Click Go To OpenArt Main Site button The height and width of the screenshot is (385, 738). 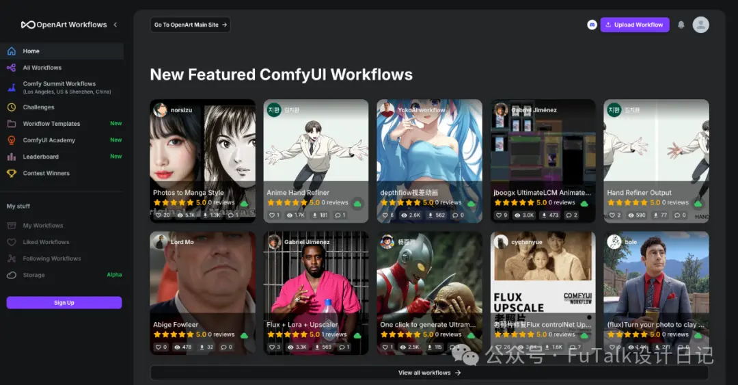(x=190, y=25)
